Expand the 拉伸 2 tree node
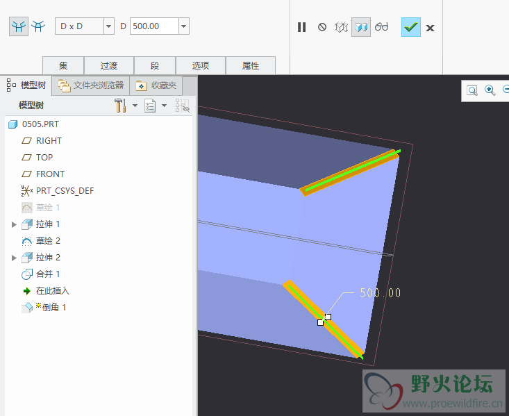 coord(14,258)
